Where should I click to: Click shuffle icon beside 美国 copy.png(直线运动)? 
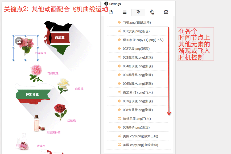coord(119,145)
